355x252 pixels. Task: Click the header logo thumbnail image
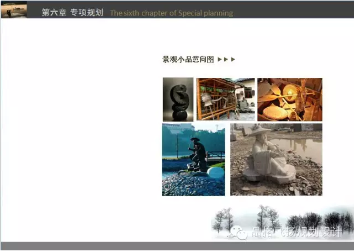point(14,9)
